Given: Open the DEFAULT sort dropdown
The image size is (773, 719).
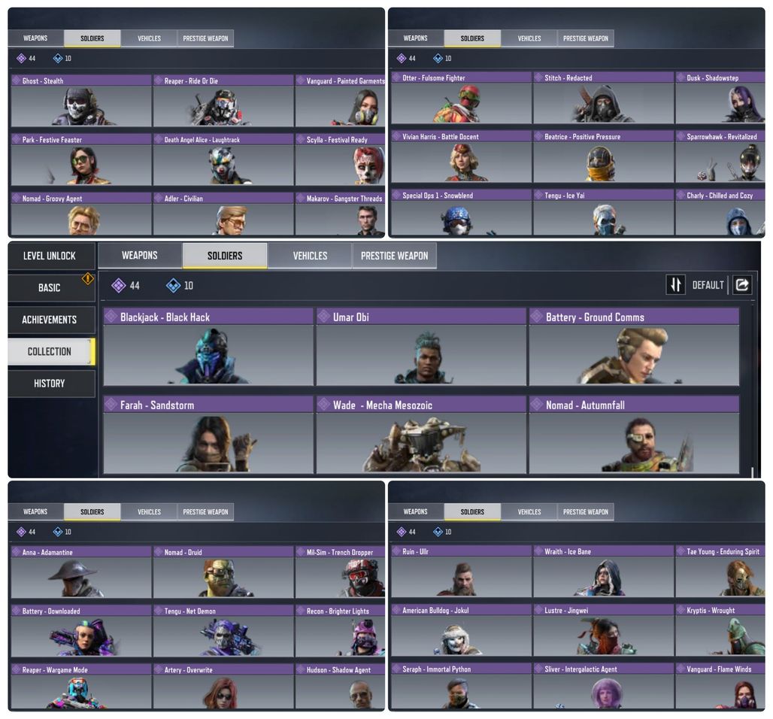Looking at the screenshot, I should [708, 285].
